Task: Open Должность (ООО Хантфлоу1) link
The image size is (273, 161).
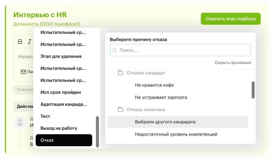Action: pyautogui.click(x=46, y=24)
